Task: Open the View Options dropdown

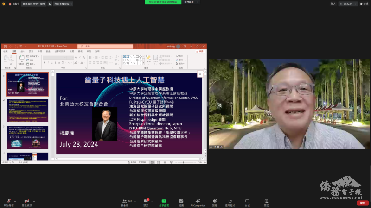Action: (x=191, y=2)
